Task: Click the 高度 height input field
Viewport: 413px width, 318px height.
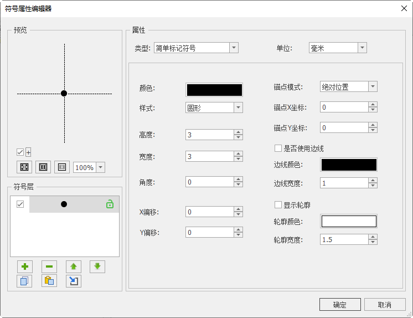Action: pyautogui.click(x=209, y=135)
